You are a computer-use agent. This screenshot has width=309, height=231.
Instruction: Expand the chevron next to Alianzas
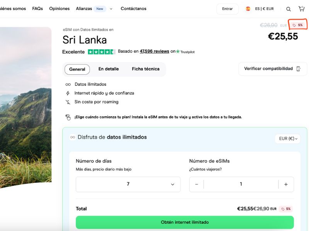pyautogui.click(x=111, y=8)
